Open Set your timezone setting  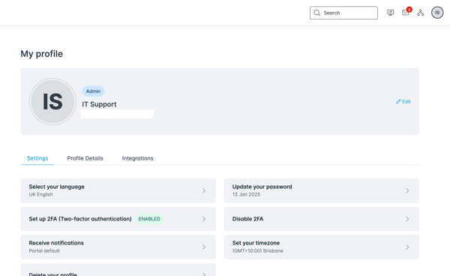tap(322, 247)
